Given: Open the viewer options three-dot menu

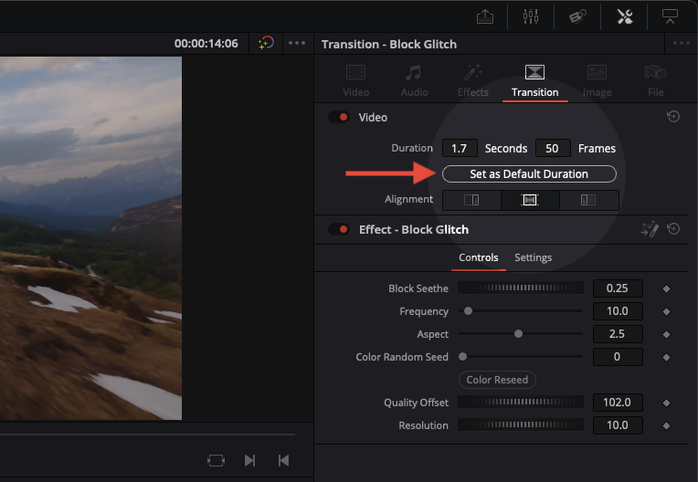Looking at the screenshot, I should pos(297,43).
